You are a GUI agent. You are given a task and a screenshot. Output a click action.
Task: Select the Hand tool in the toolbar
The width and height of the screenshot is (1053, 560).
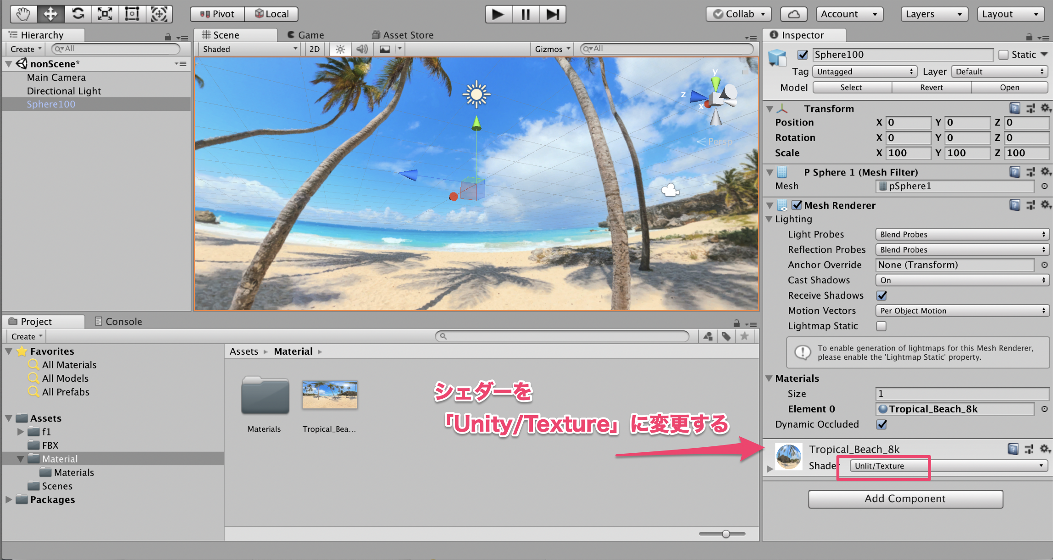coord(22,14)
